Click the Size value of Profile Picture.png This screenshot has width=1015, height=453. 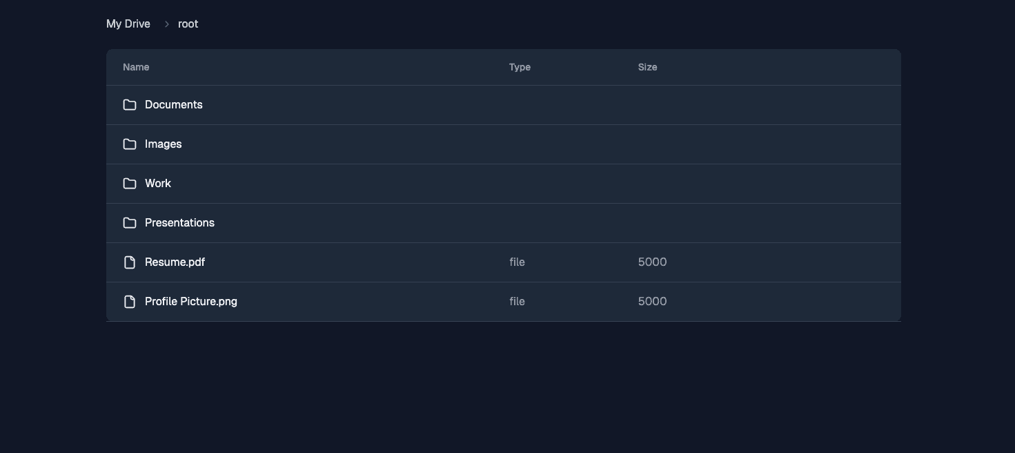(652, 302)
